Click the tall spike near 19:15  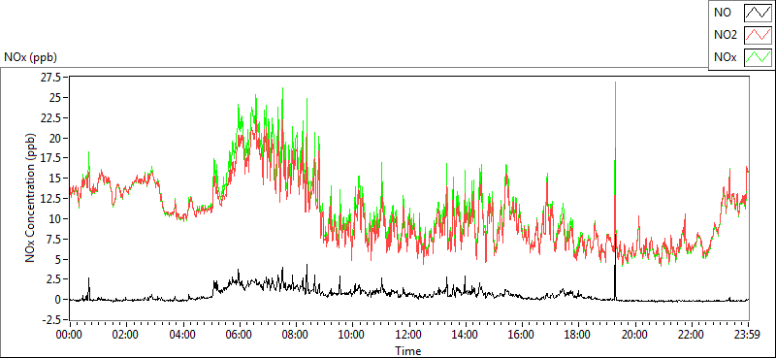coord(615,190)
